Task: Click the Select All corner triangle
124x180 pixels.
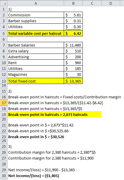Action: [4, 3]
